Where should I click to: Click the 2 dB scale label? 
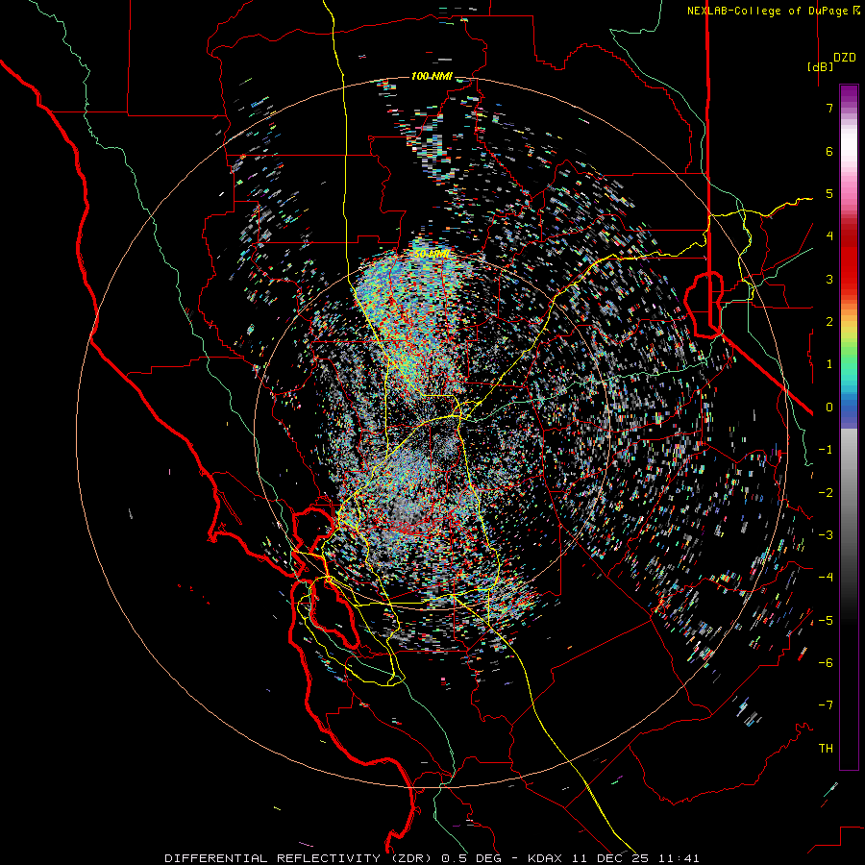click(x=829, y=322)
